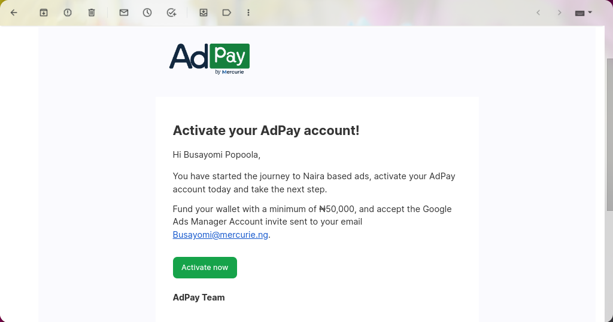The image size is (613, 322).
Task: Open the three-dot more options menu
Action: pyautogui.click(x=248, y=13)
